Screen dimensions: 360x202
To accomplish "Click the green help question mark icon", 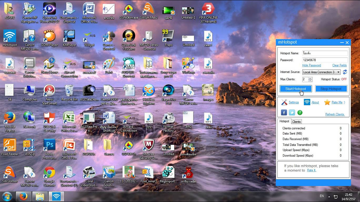I will (300, 113).
